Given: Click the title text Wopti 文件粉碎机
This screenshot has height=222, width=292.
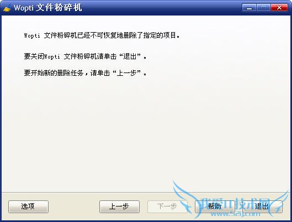Looking at the screenshot, I should pos(48,8).
